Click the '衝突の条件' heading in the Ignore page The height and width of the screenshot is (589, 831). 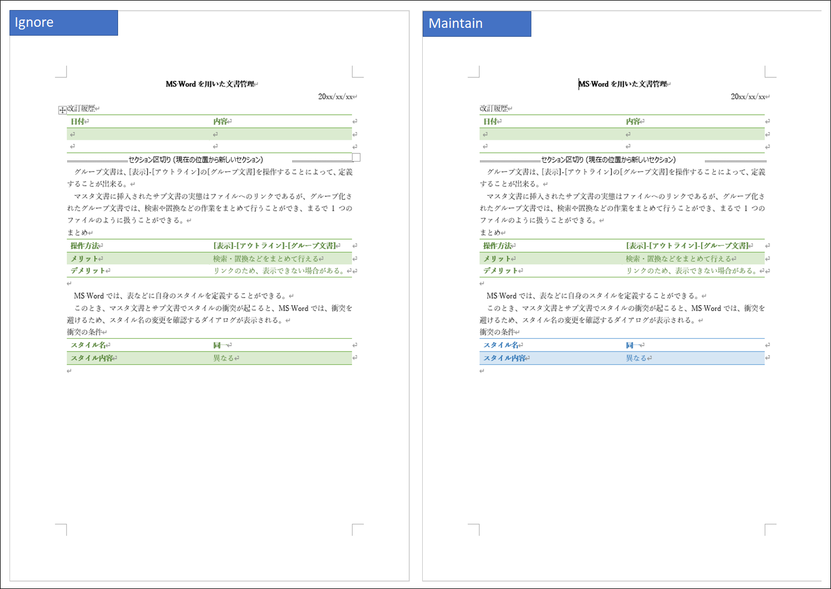pyautogui.click(x=85, y=332)
